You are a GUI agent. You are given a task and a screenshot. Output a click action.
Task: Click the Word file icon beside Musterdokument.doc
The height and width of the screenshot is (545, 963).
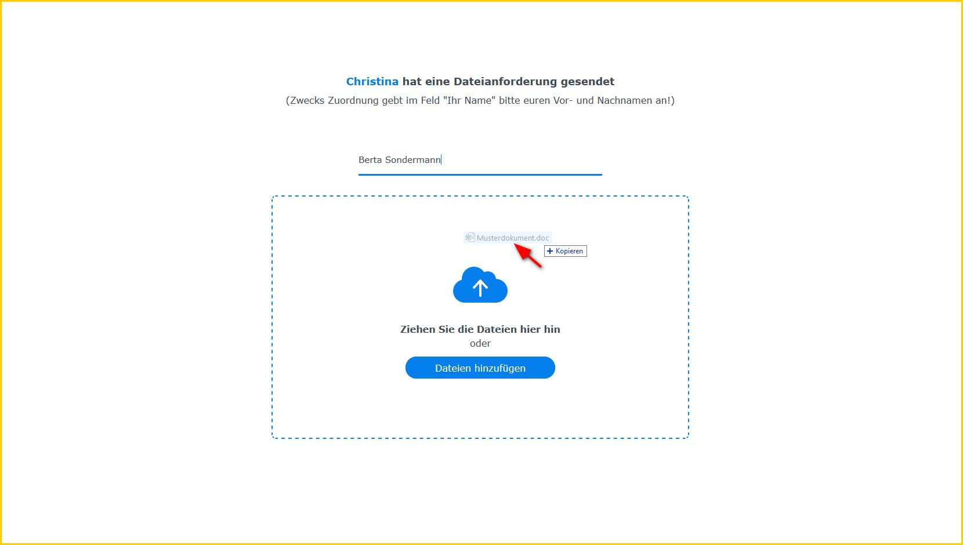(x=470, y=238)
